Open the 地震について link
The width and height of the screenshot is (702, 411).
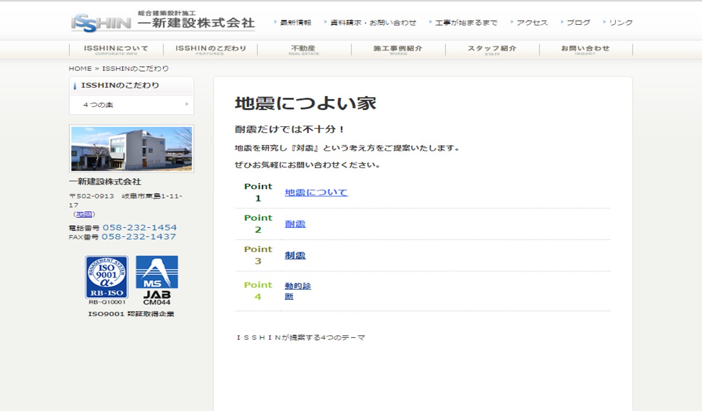(x=316, y=192)
